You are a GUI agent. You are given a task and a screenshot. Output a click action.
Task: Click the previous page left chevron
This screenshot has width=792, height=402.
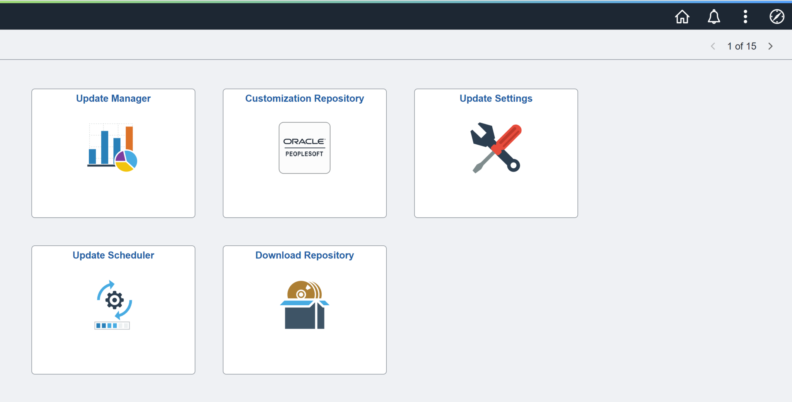(x=713, y=46)
